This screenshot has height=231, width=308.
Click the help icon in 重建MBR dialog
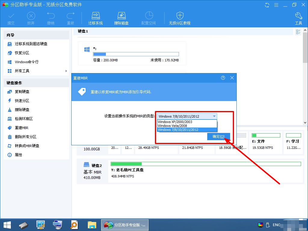[223, 78]
